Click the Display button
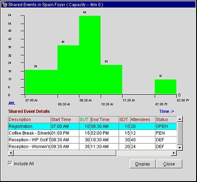This screenshot has width=197, height=182. click(x=143, y=164)
